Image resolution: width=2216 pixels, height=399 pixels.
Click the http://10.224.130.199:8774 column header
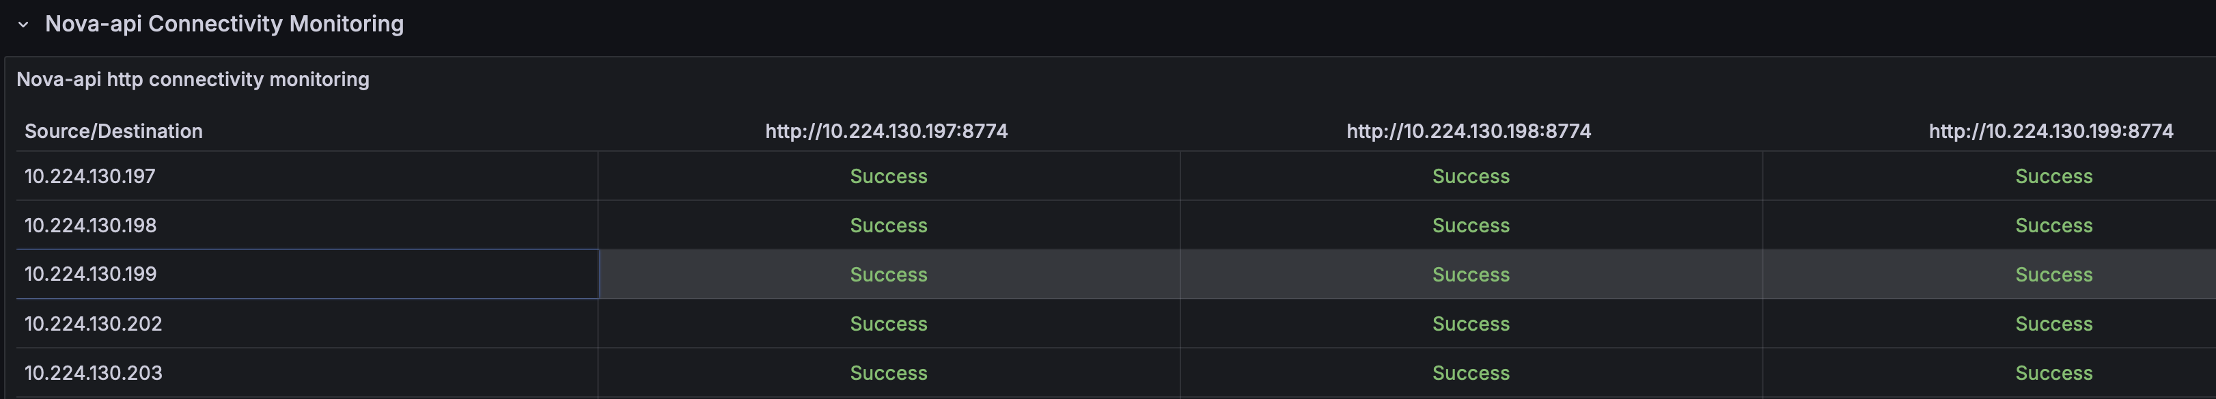(x=2051, y=130)
